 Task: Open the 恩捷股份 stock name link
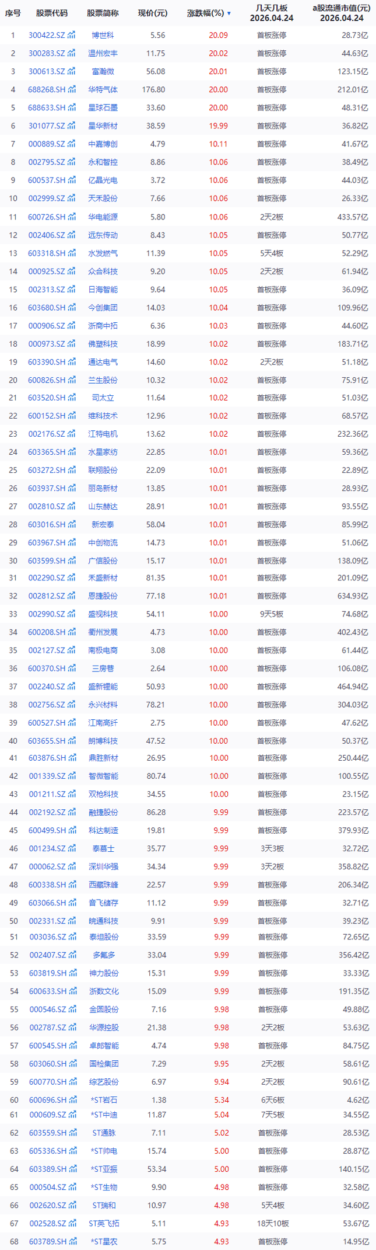[x=103, y=596]
